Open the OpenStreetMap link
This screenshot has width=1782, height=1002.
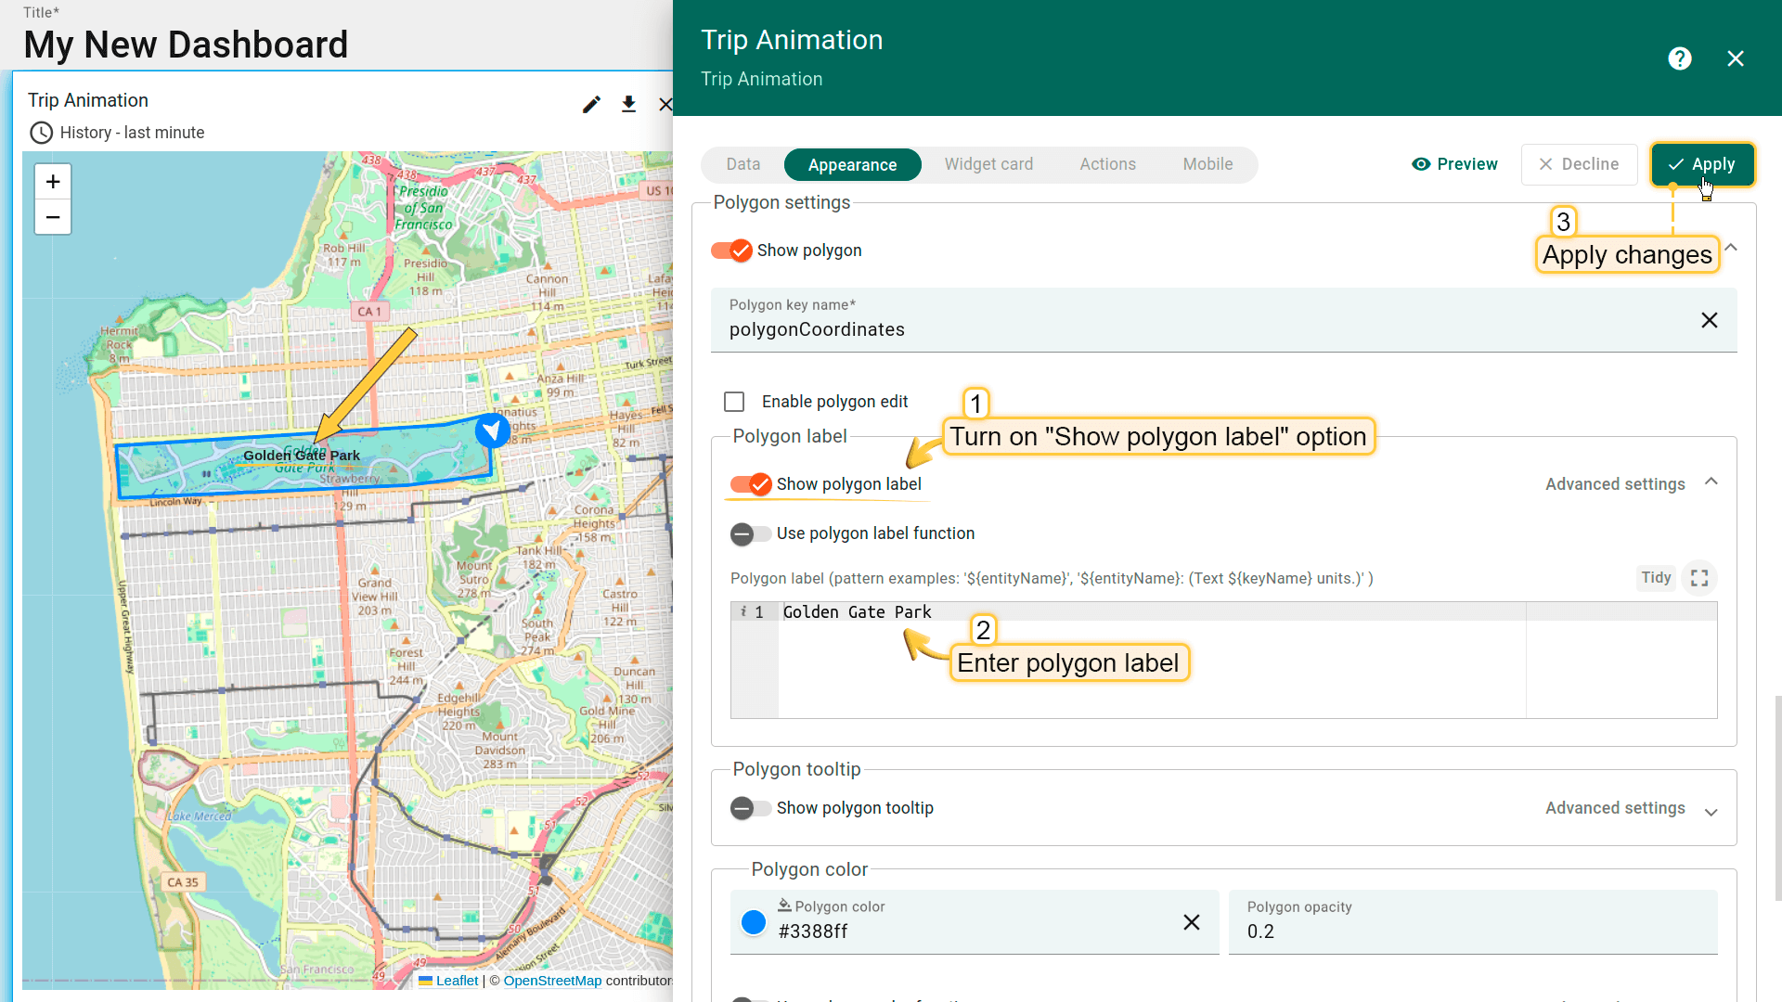552,981
